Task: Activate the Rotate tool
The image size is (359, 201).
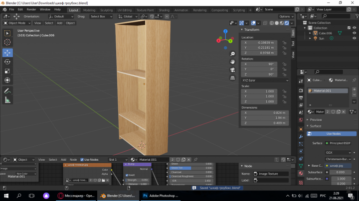Action: click(x=7, y=62)
